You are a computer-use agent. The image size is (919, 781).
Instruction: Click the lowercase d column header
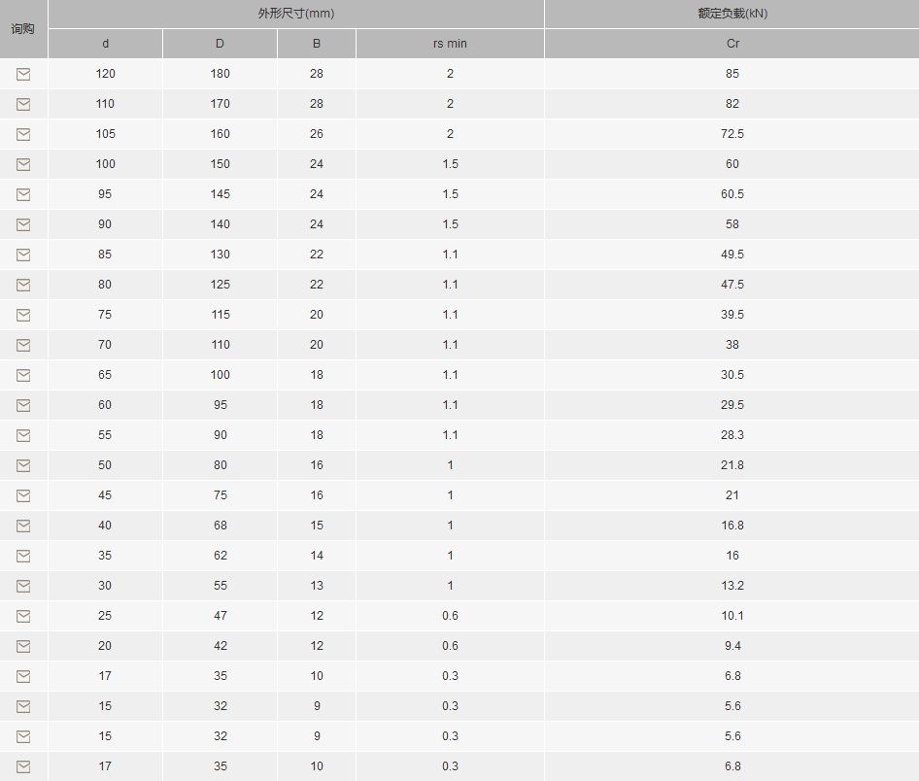tap(106, 44)
